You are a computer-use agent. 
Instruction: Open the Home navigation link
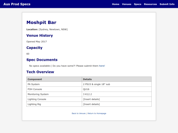click(x=116, y=4)
